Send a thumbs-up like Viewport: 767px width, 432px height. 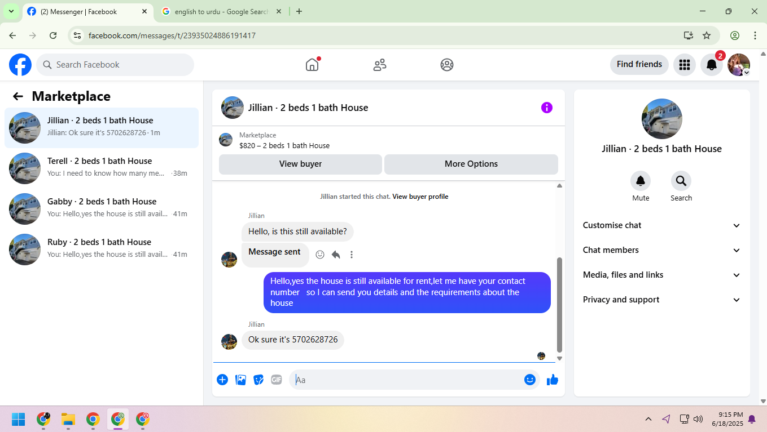point(553,380)
